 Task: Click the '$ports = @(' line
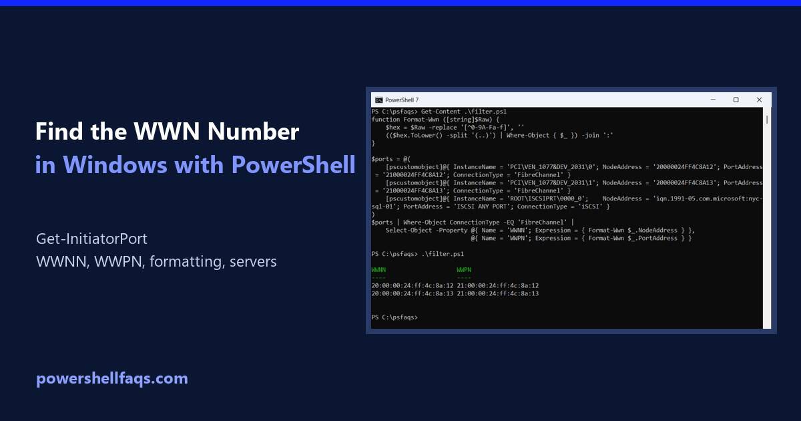(390, 158)
